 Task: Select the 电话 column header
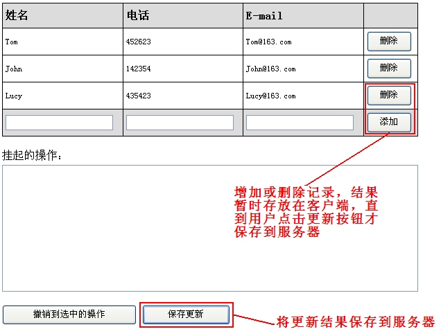click(x=137, y=15)
